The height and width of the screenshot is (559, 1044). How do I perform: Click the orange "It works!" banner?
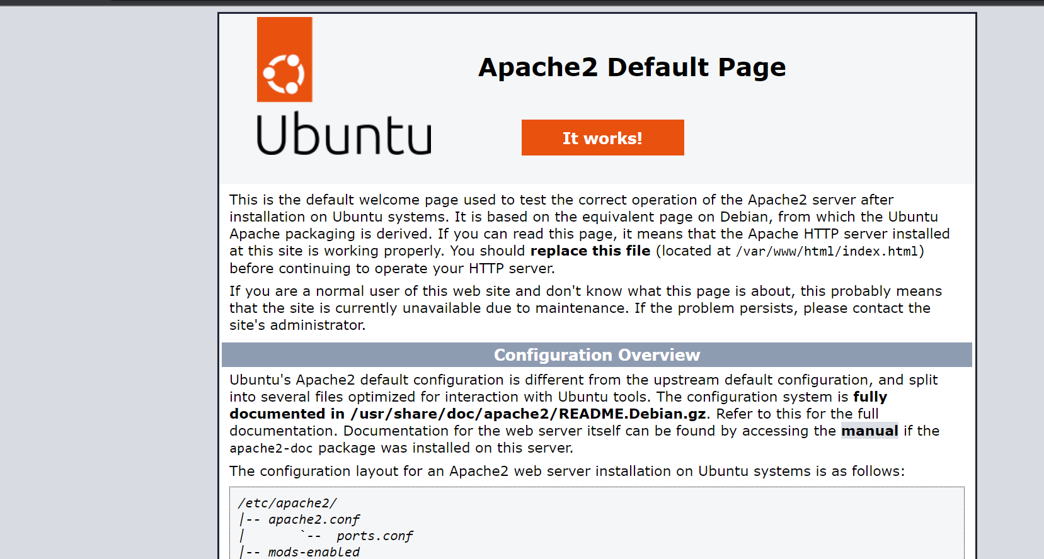click(x=602, y=138)
